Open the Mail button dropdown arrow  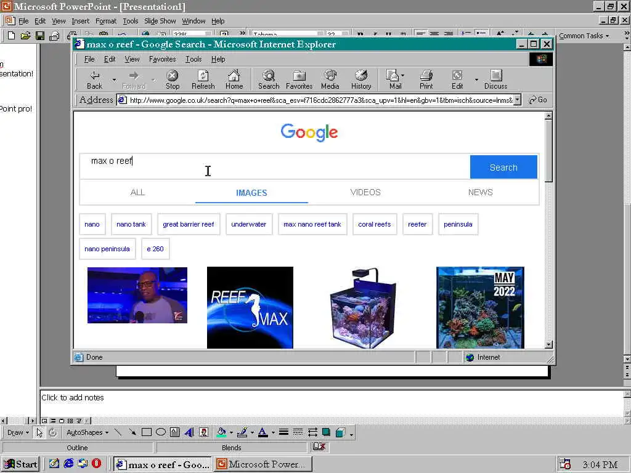[x=403, y=75]
